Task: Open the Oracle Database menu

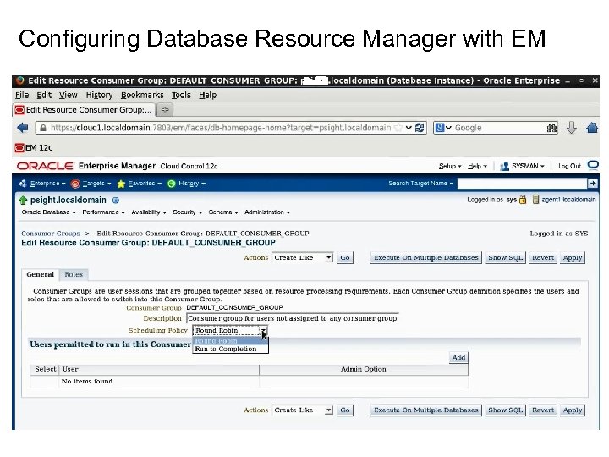Action: [48, 212]
